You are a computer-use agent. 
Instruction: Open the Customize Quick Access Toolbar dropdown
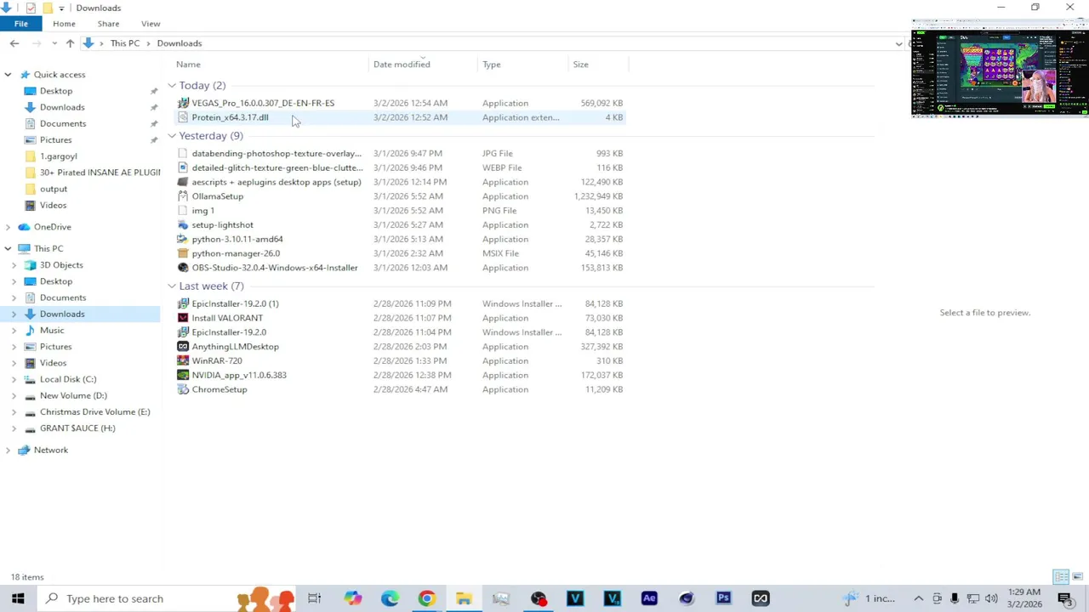61,8
